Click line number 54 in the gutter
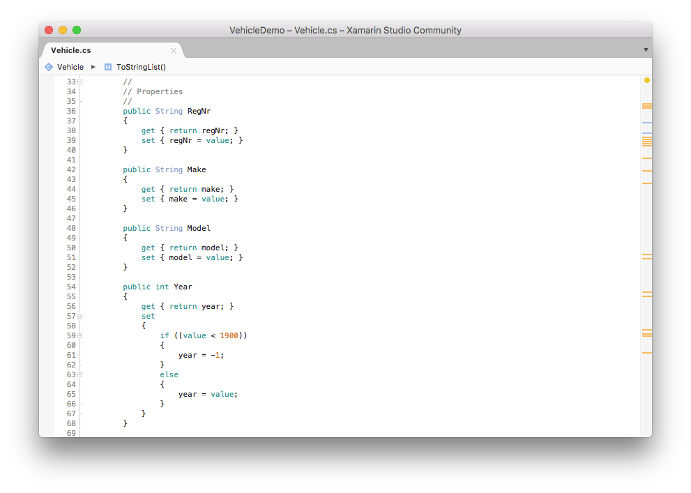The width and height of the screenshot is (691, 493). pyautogui.click(x=71, y=287)
